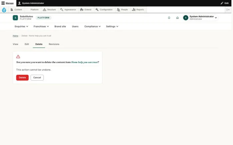The height and width of the screenshot is (145, 233).
Task: Open the Extend admin menu
Action: click(x=86, y=10)
